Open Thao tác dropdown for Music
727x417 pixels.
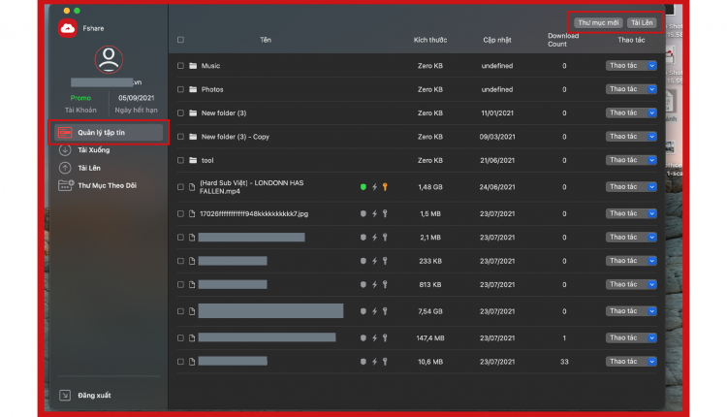tap(631, 66)
